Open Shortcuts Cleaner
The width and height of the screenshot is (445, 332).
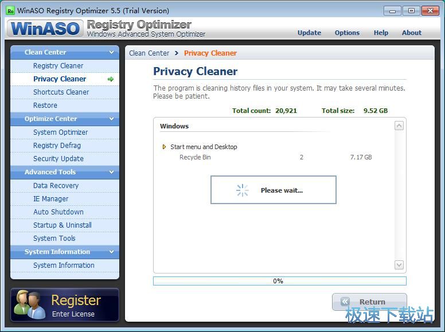coord(65,92)
